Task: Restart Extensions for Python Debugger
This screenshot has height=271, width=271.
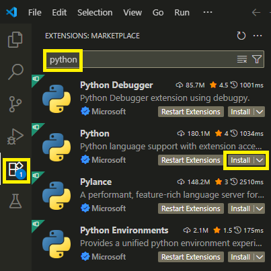Action: [191, 112]
